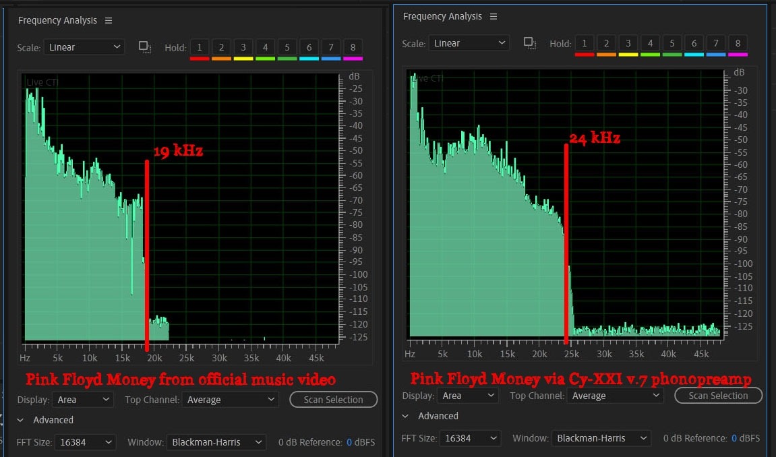Image resolution: width=776 pixels, height=457 pixels.
Task: Toggle Hold 8 in left panel
Action: click(353, 47)
